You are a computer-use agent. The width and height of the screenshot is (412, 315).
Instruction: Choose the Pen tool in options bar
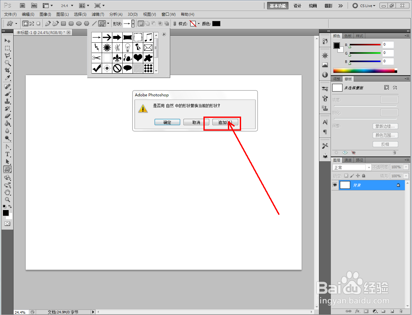(48, 23)
